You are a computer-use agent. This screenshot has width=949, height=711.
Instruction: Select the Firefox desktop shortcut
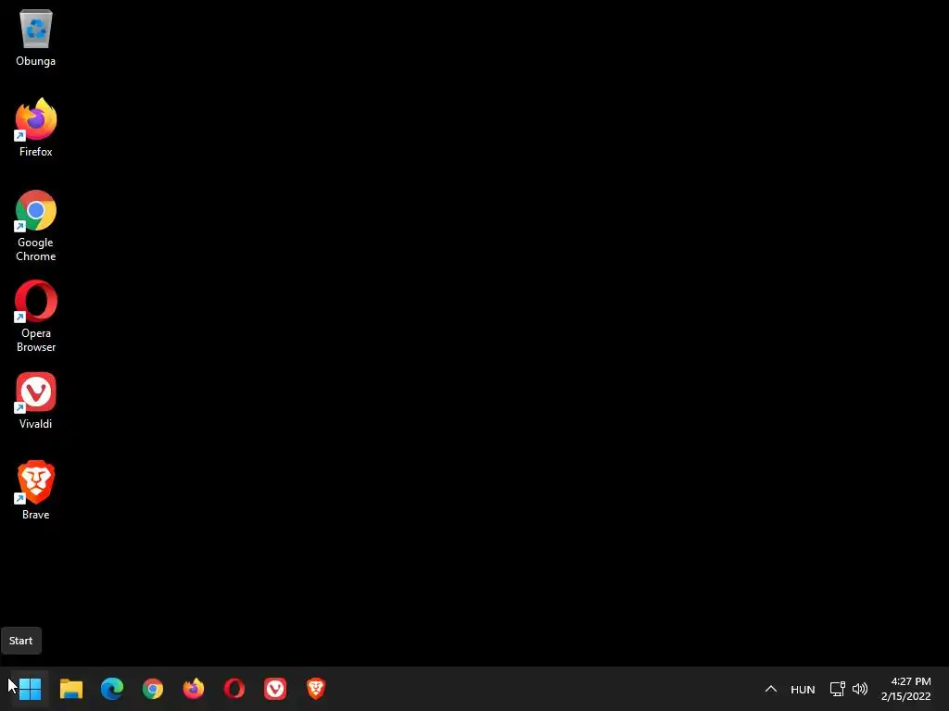click(x=36, y=128)
